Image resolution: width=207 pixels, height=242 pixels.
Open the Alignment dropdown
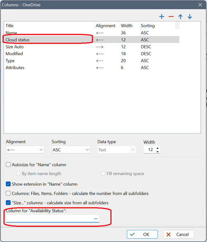(x=25, y=150)
